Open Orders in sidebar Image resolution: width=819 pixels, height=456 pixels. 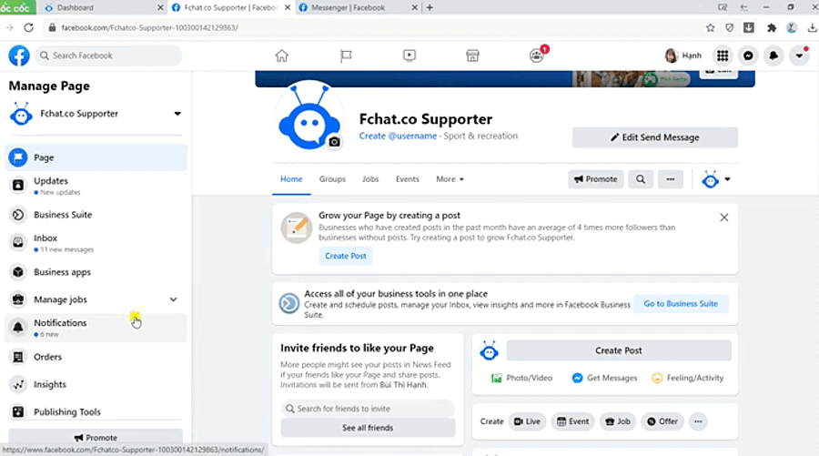coord(96,357)
